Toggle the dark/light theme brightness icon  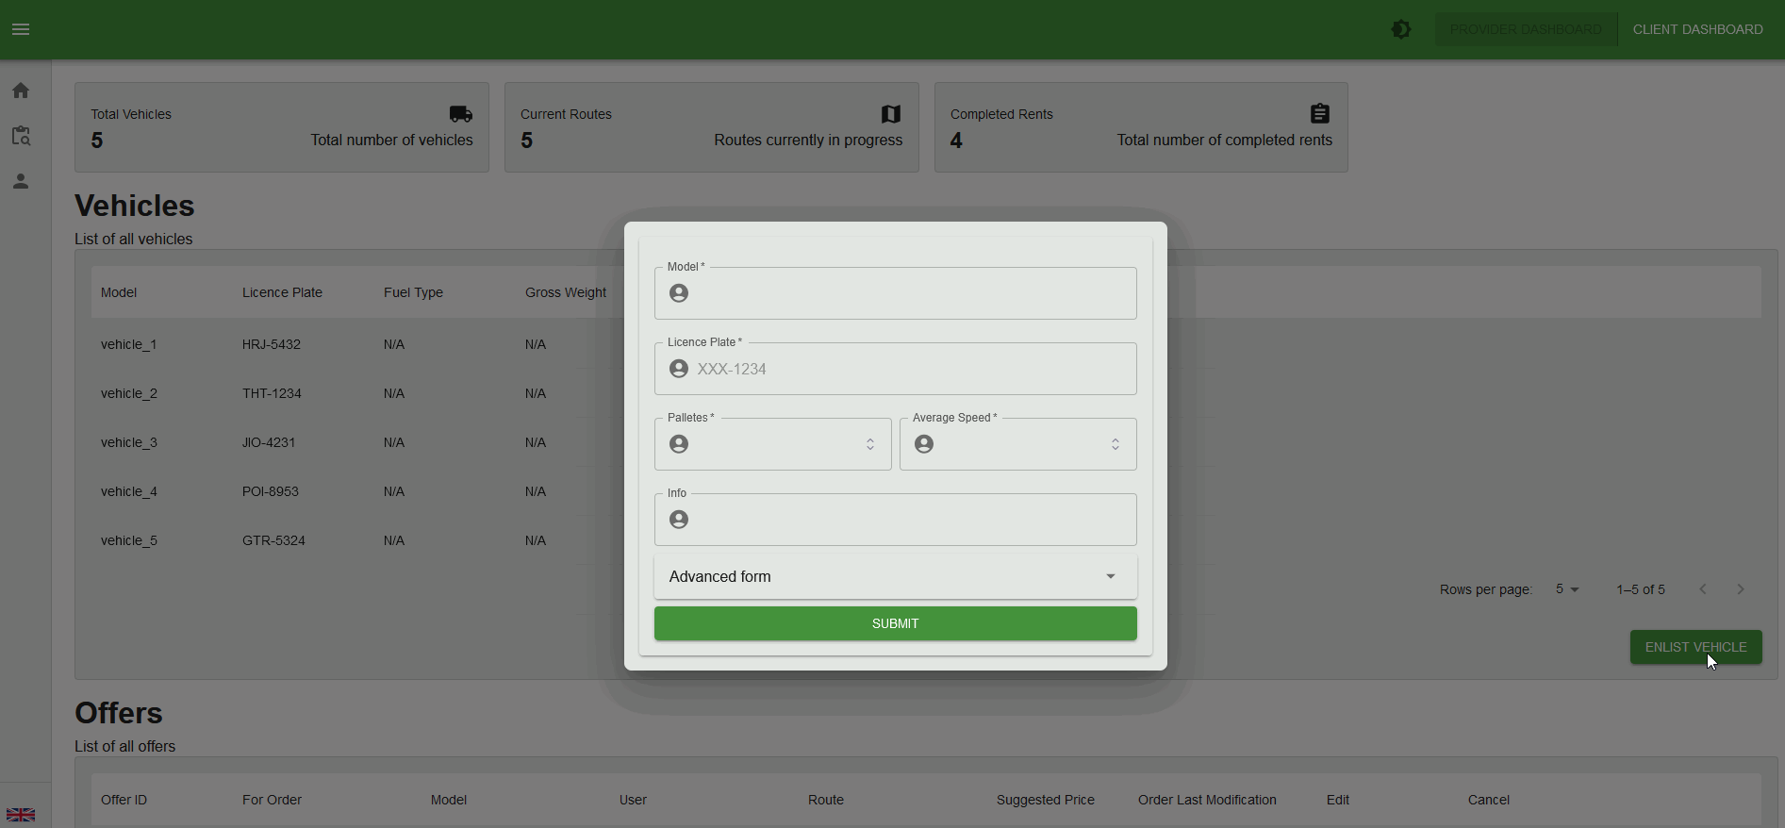[1401, 29]
